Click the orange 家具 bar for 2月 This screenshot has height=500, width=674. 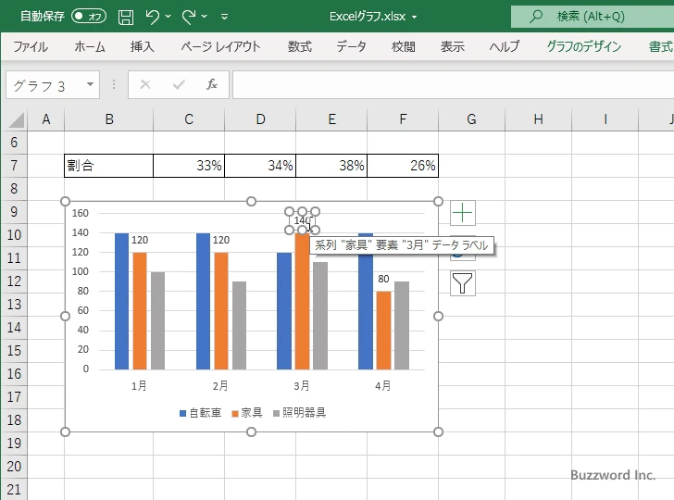click(221, 311)
